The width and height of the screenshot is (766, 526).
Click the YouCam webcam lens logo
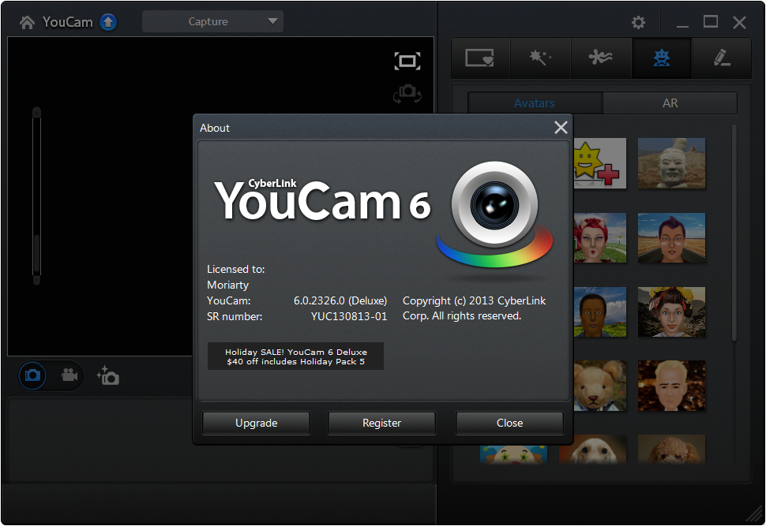click(x=494, y=215)
